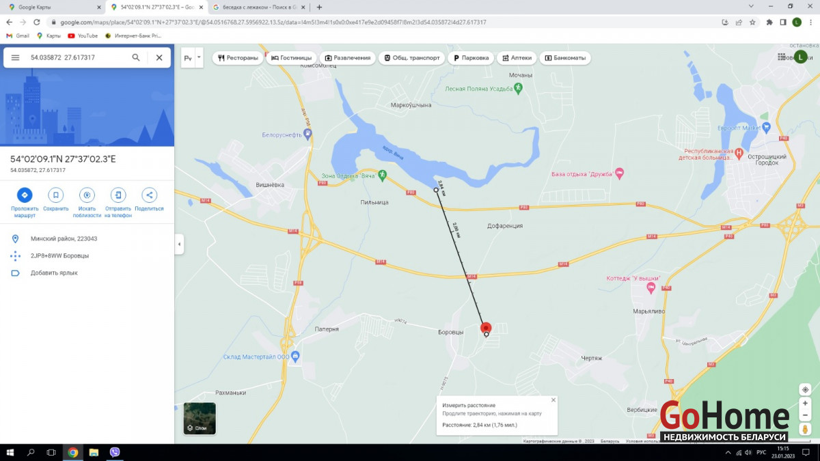Drop the Pegman Street View icon

coord(805,430)
